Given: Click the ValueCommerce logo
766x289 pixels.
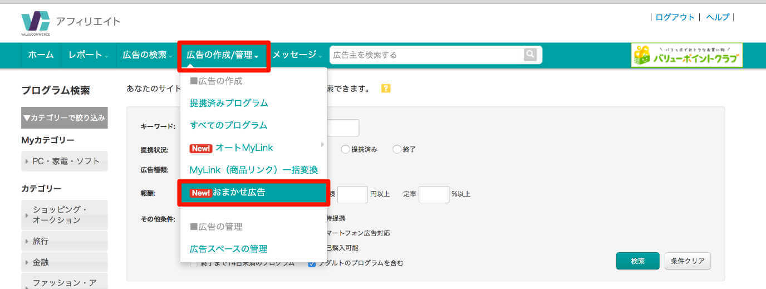Looking at the screenshot, I should 36,23.
